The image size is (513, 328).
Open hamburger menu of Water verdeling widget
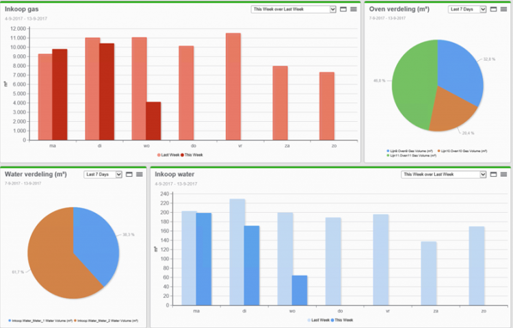click(140, 175)
